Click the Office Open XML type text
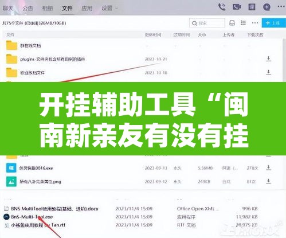Image resolution: width=286 pixels, height=238 pixels. 198,209
